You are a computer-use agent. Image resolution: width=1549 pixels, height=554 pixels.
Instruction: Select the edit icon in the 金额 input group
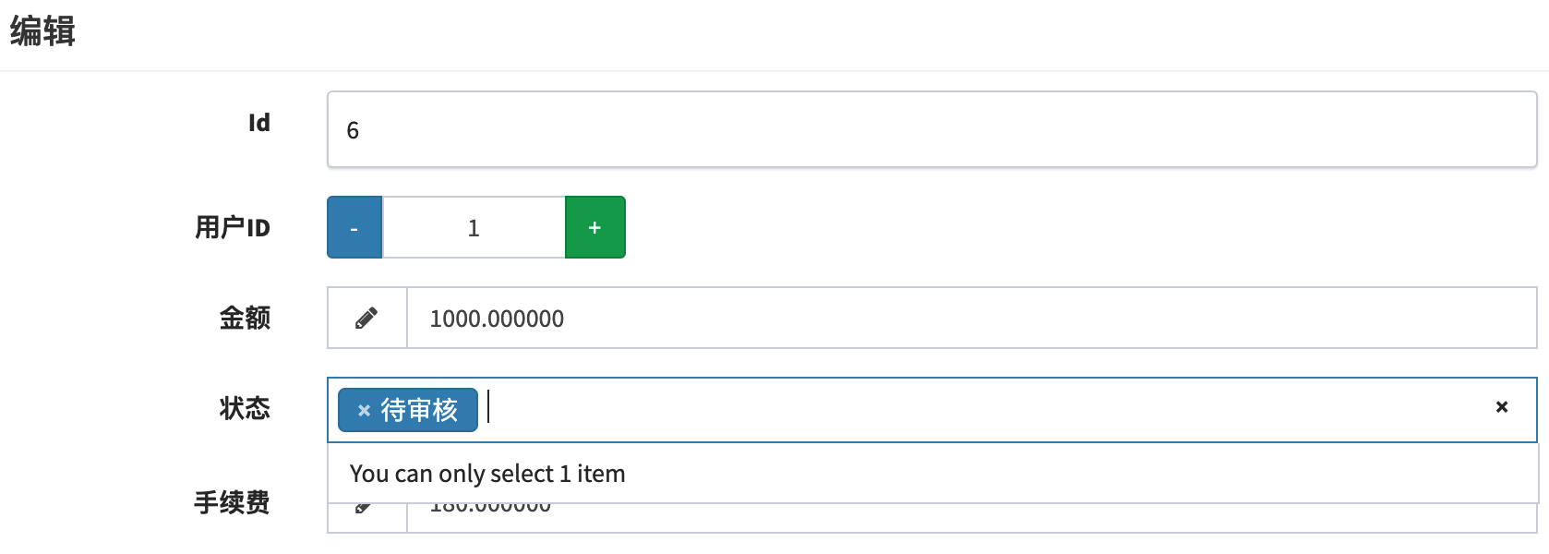[366, 318]
